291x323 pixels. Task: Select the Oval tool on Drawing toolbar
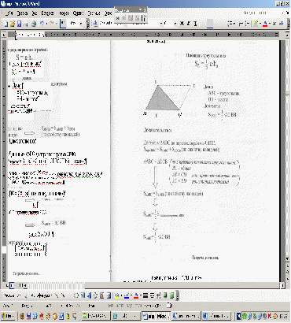tap(76, 295)
